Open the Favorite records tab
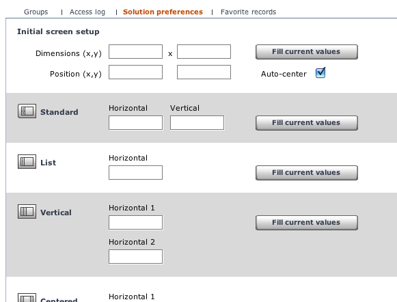This screenshot has width=397, height=302. tap(248, 12)
